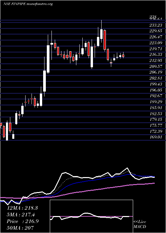
Task: Select the 219.71 price axis label
Action: (156, 49)
